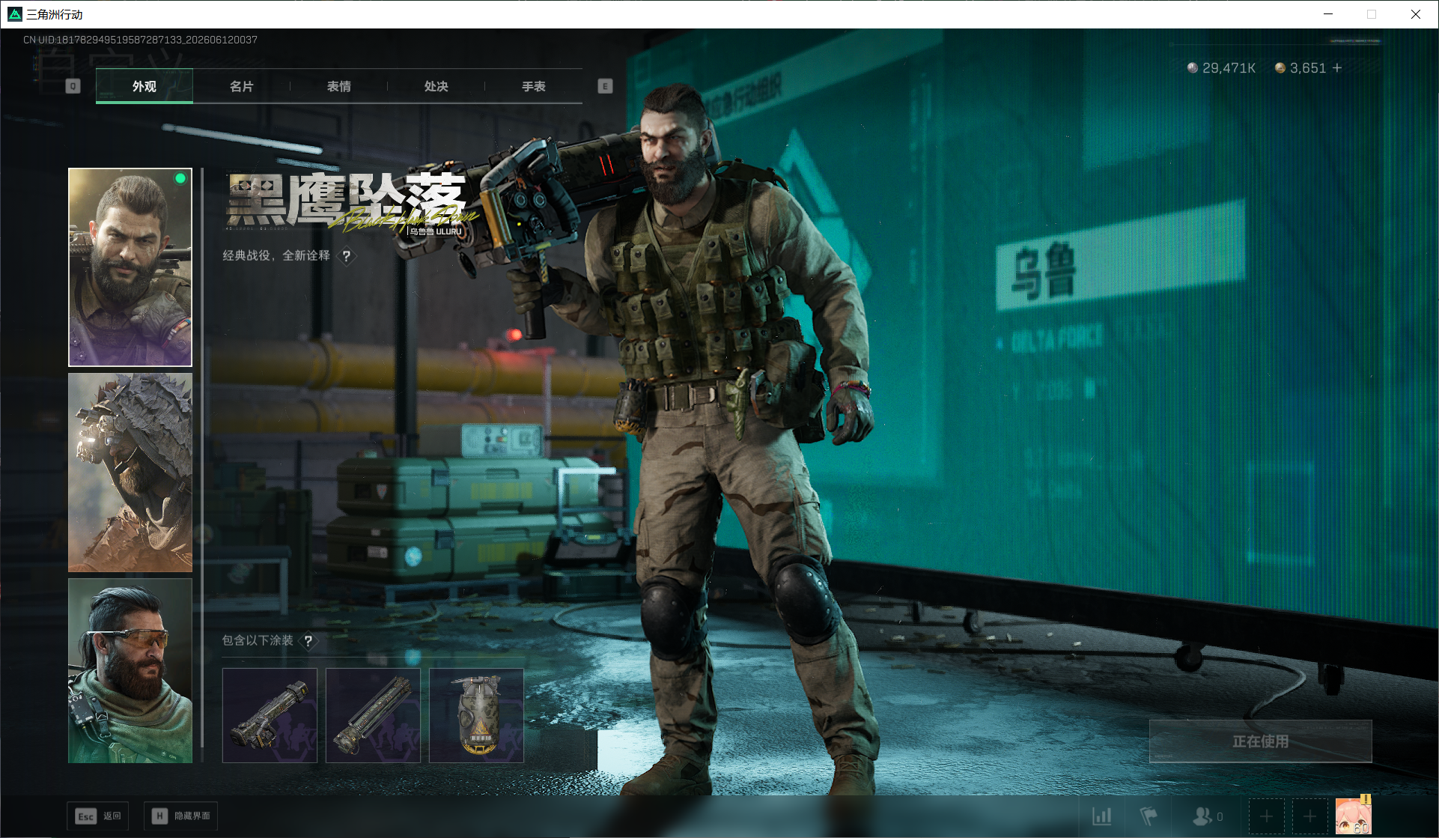This screenshot has height=838, width=1439.
Task: Switch to the 表情 tab
Action: click(338, 86)
